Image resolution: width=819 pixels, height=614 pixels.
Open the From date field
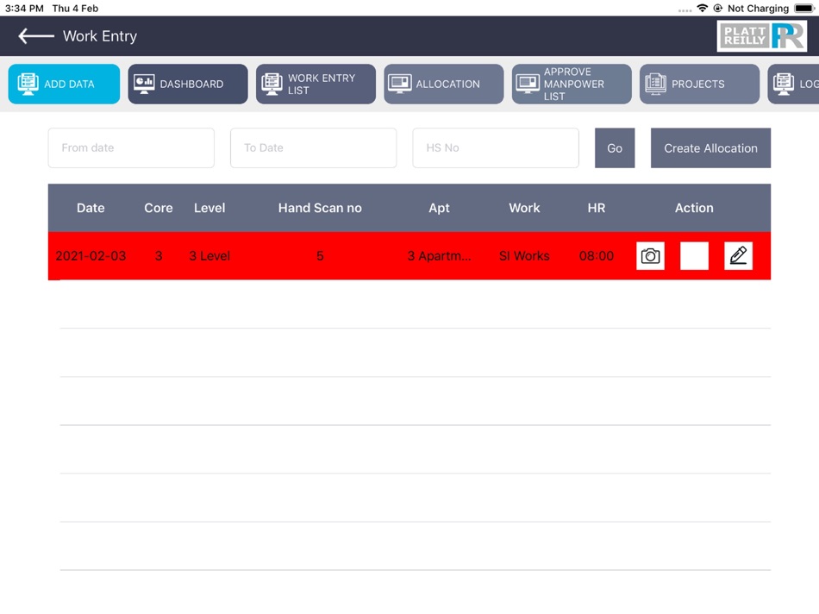pos(130,147)
